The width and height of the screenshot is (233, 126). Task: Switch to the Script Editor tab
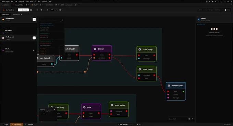click(49, 5)
